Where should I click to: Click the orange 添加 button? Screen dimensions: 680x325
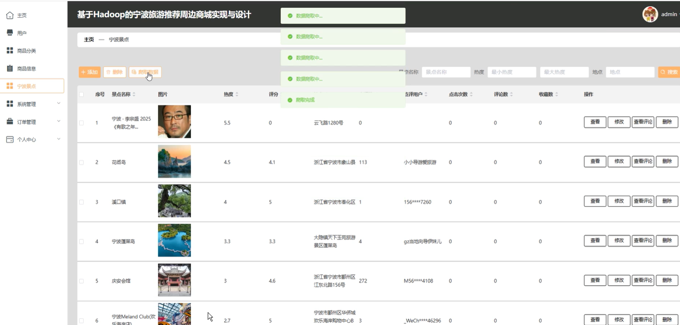90,72
